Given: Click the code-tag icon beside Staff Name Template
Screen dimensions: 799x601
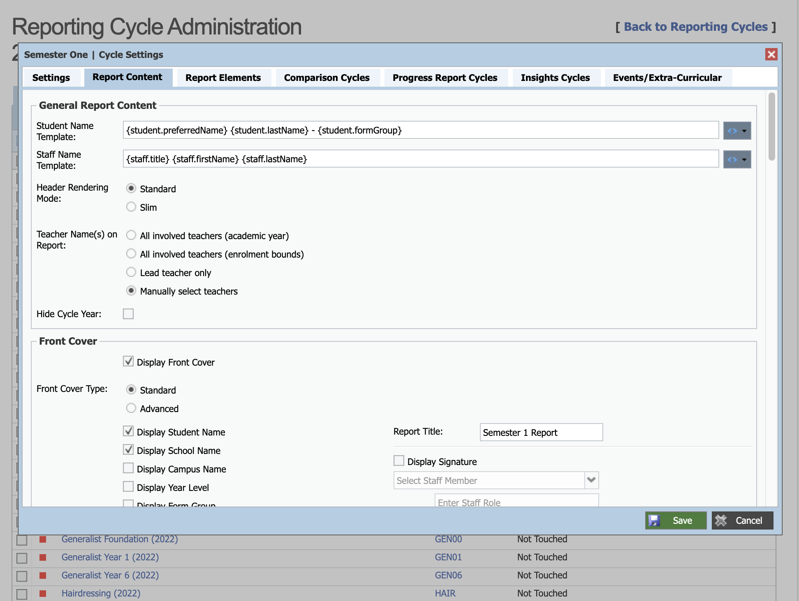Looking at the screenshot, I should pos(732,160).
